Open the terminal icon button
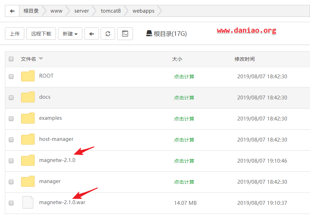Viewport: 310px width, 215px height. [125, 34]
